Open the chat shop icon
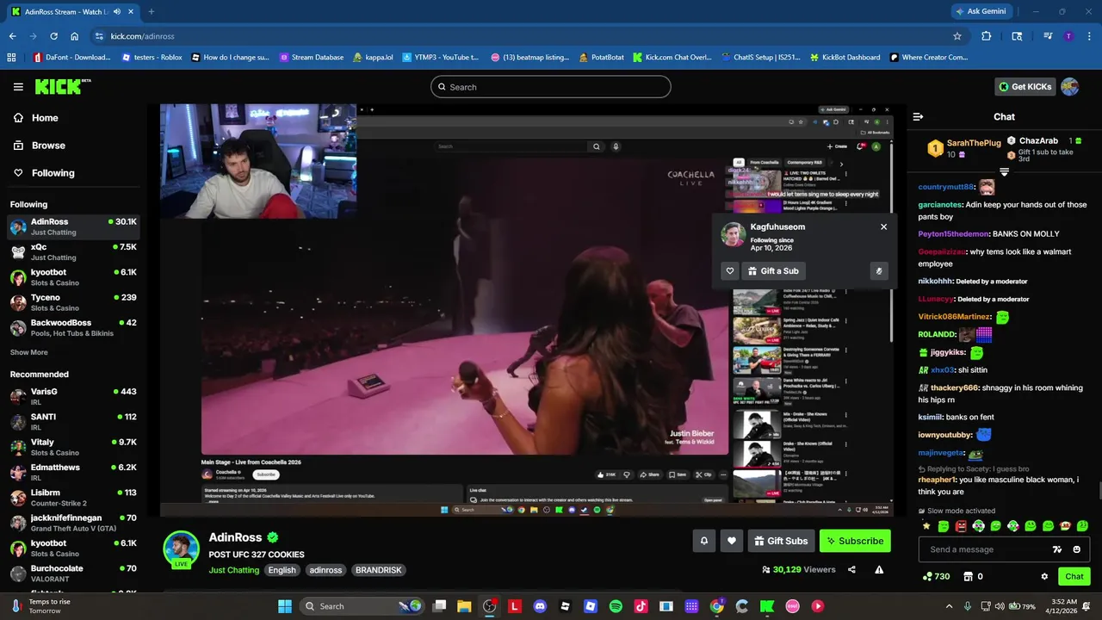 tap(969, 576)
